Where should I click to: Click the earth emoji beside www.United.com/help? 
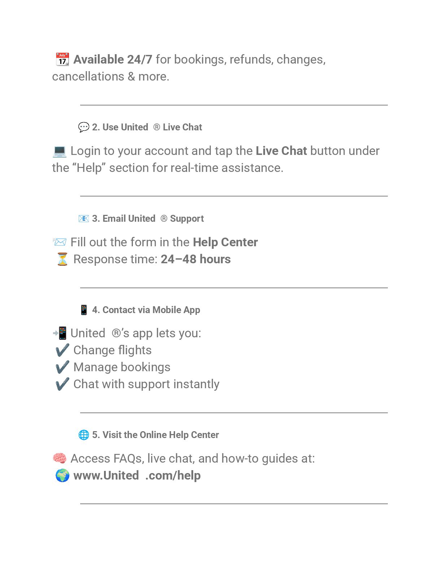coord(62,475)
